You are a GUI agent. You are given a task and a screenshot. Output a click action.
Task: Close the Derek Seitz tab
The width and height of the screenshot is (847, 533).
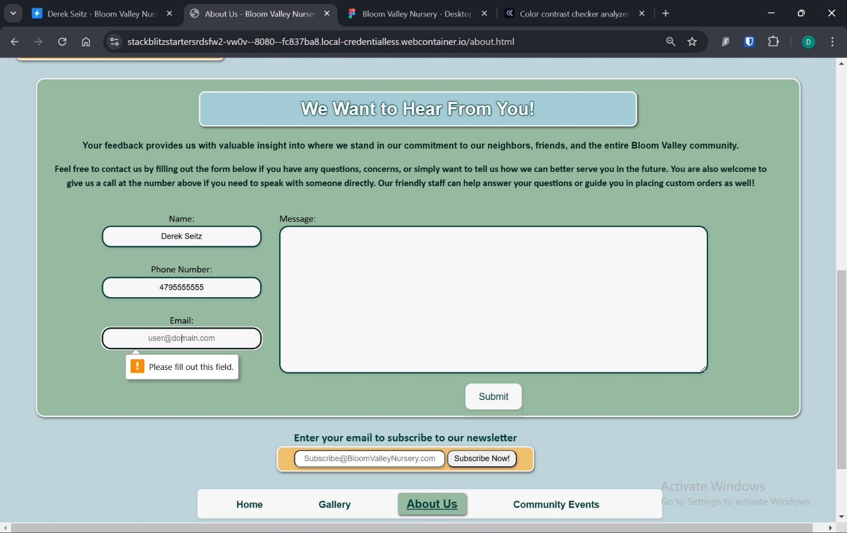(x=170, y=14)
